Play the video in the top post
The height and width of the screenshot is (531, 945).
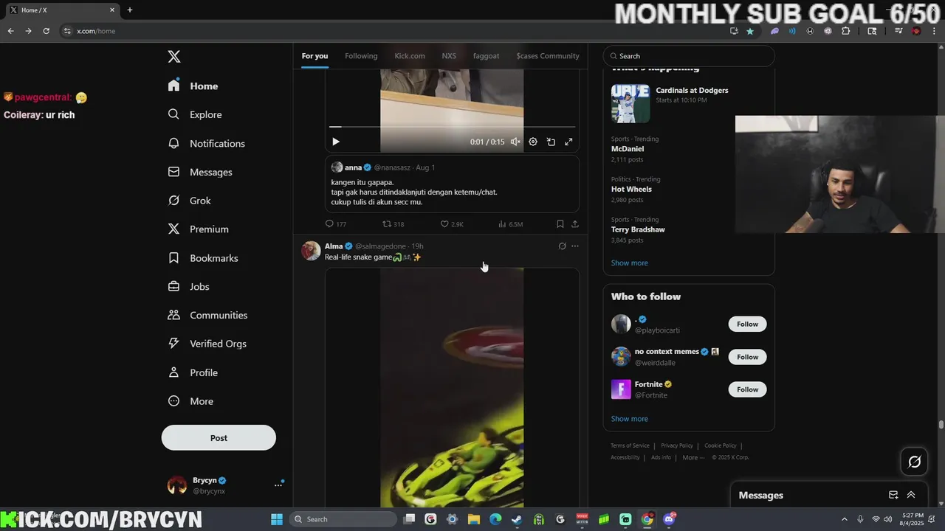[336, 142]
